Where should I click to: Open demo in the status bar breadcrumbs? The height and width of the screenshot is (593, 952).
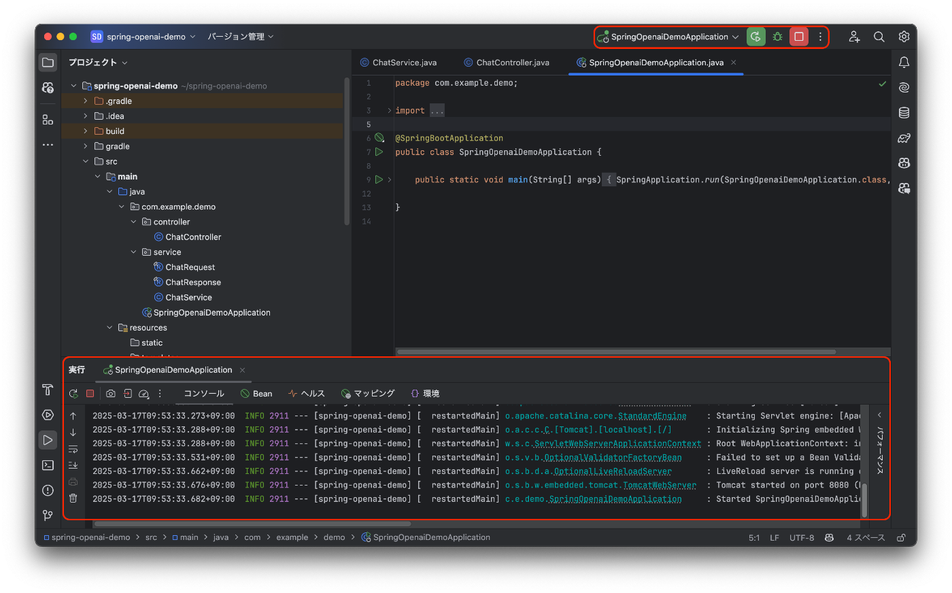(335, 537)
